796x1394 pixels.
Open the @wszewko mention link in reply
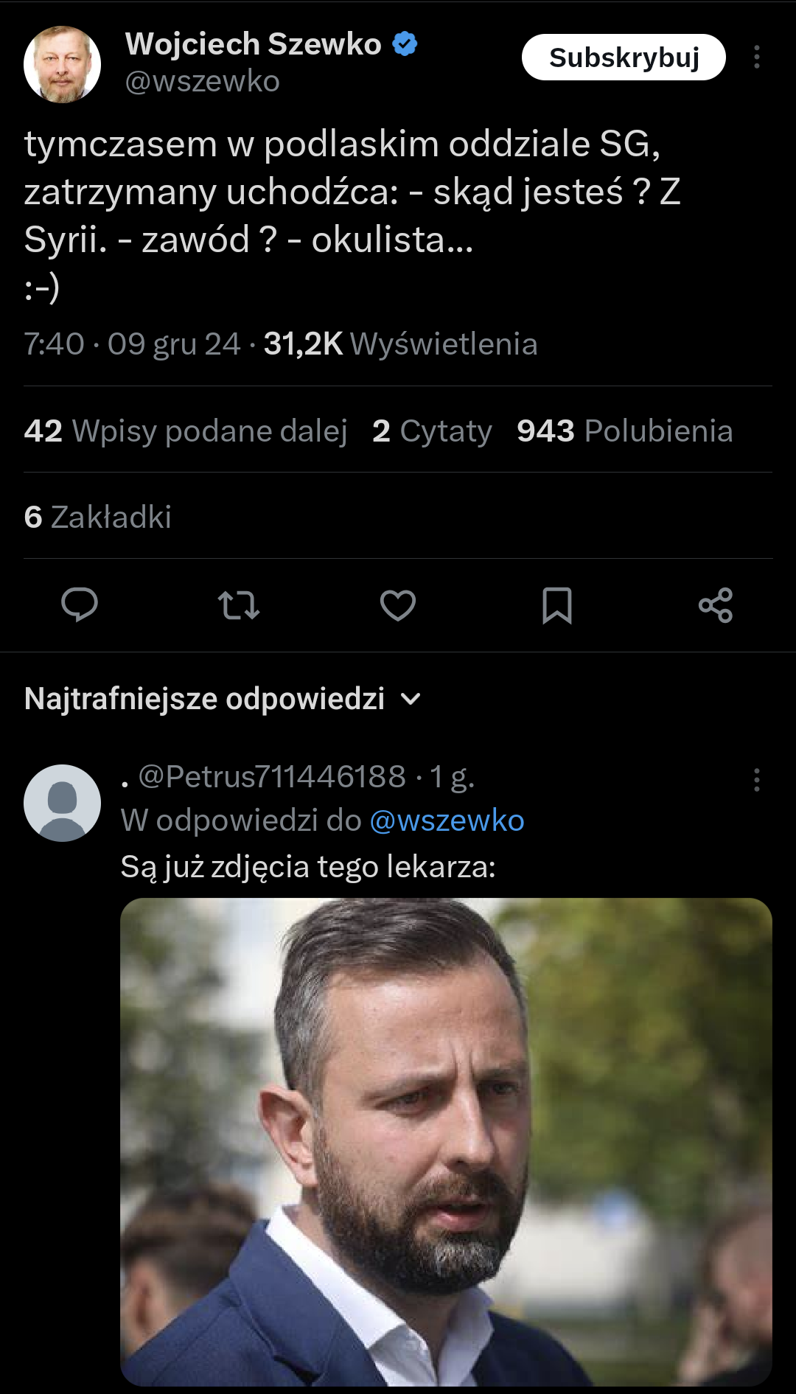[447, 820]
